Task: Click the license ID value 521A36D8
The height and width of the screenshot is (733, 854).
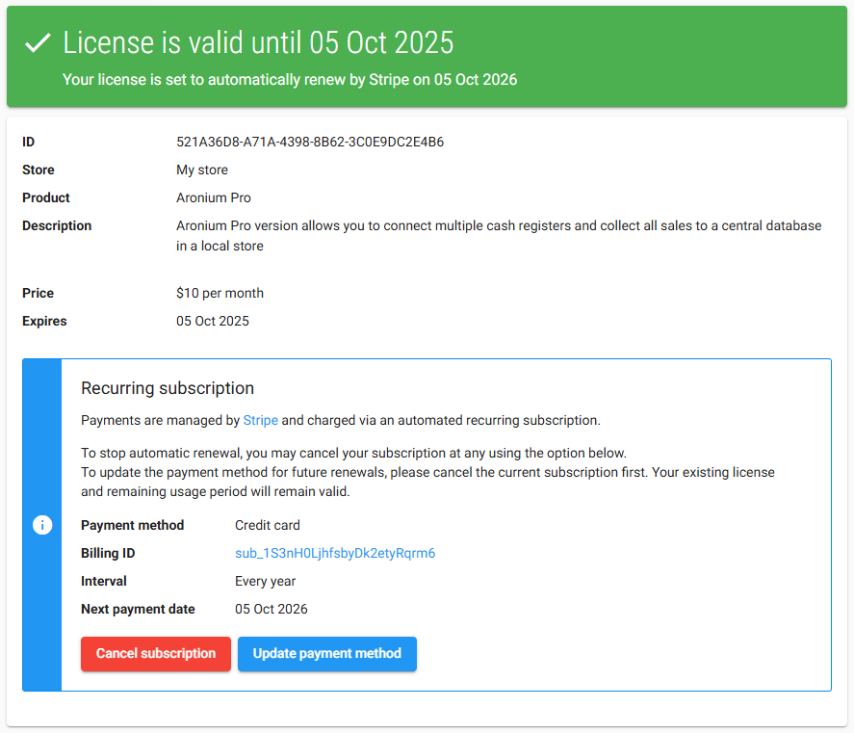Action: (309, 142)
